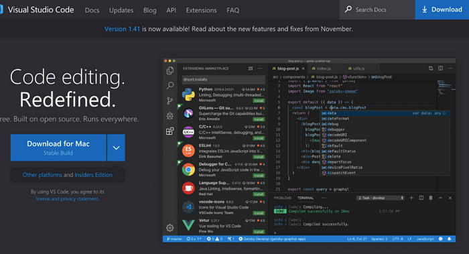
Task: Install the Vetur extension
Action: pyautogui.click(x=259, y=232)
